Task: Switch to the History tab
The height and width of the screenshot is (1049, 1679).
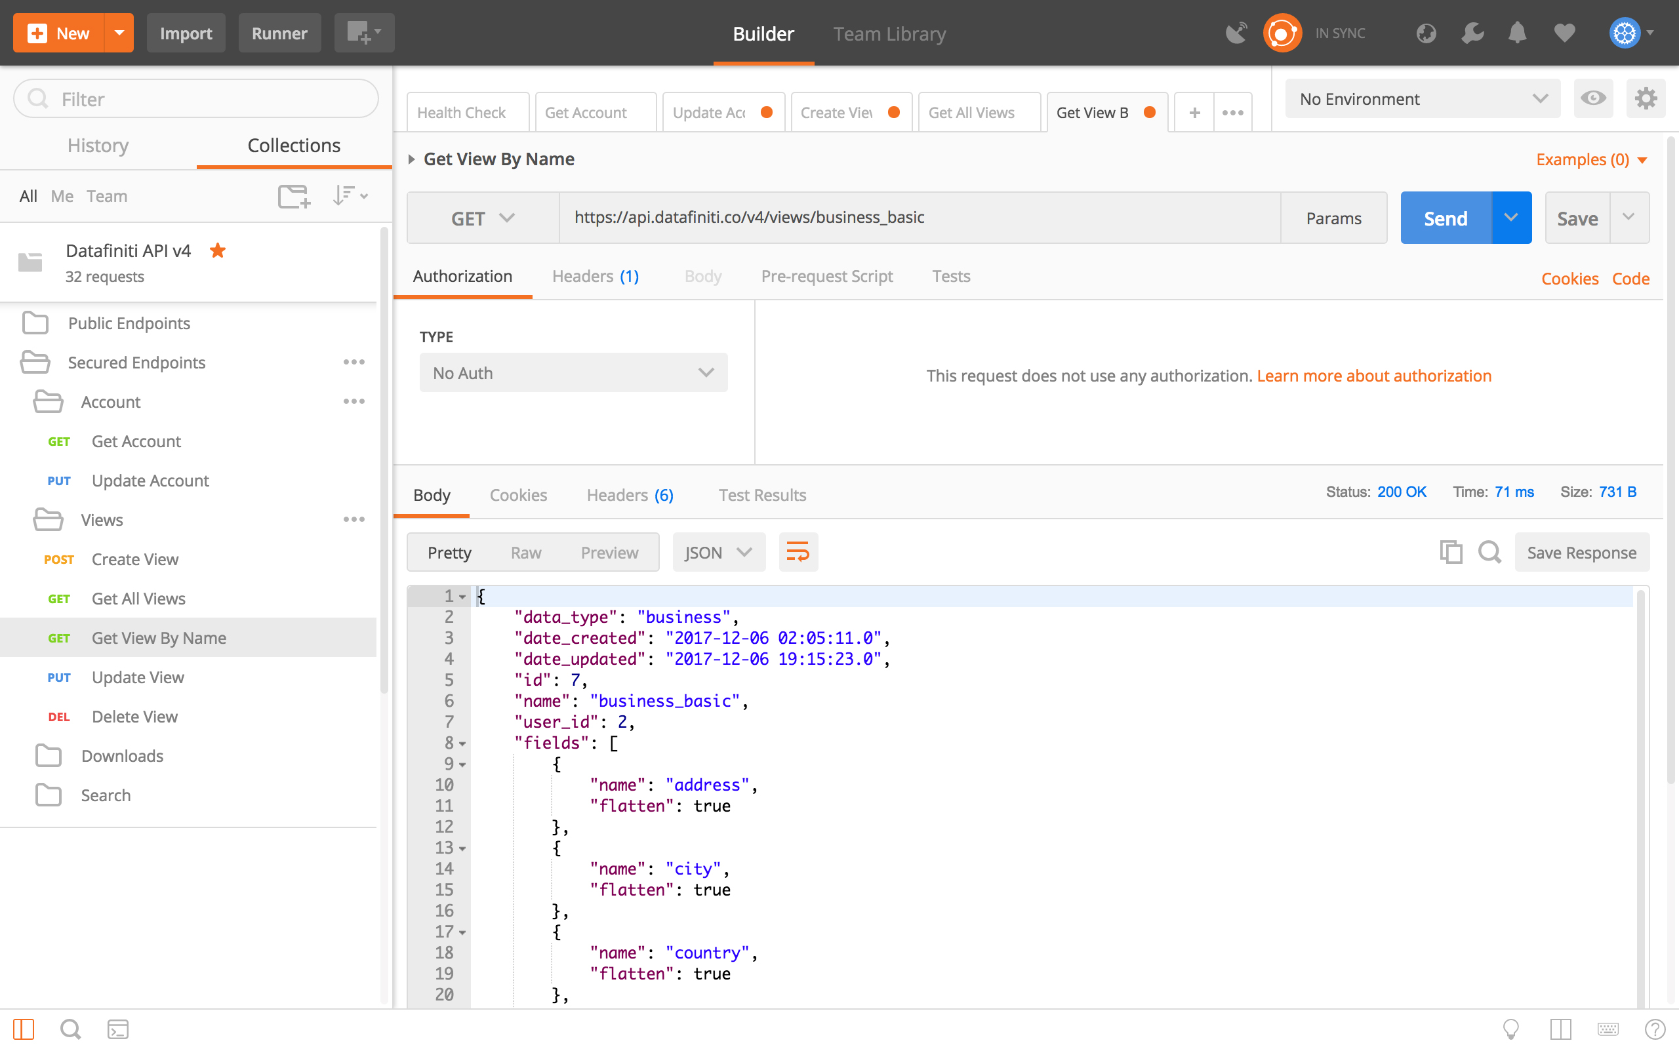Action: [98, 145]
